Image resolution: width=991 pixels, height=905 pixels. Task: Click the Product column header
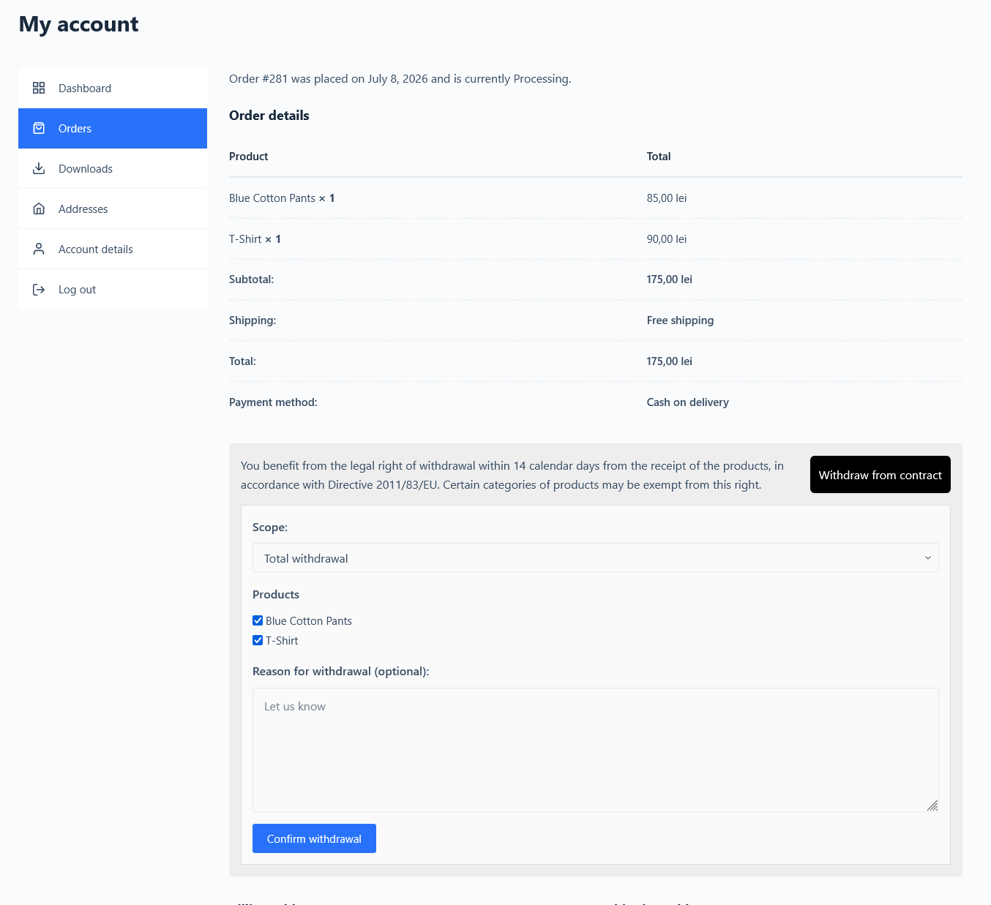click(248, 157)
